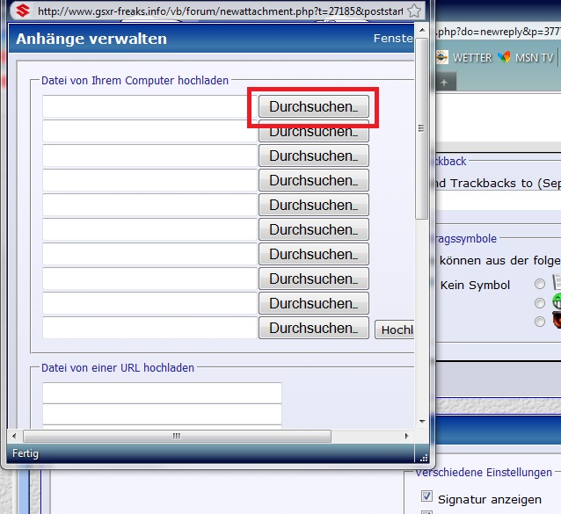Click the first URL upload input field
561x514 pixels.
click(x=162, y=393)
